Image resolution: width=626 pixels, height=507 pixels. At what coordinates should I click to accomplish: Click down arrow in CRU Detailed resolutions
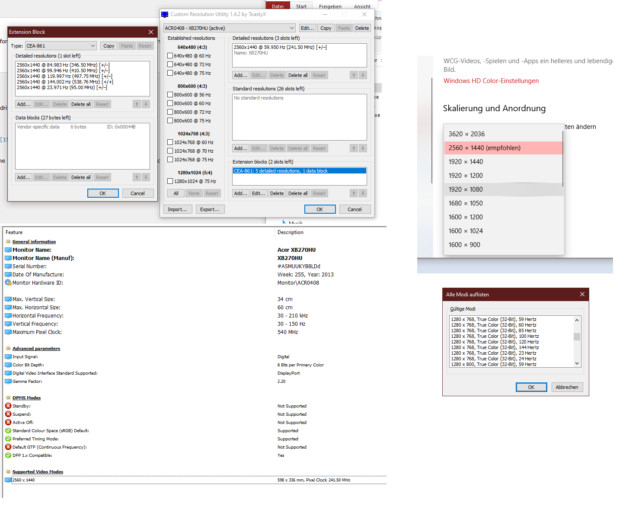pyautogui.click(x=363, y=75)
